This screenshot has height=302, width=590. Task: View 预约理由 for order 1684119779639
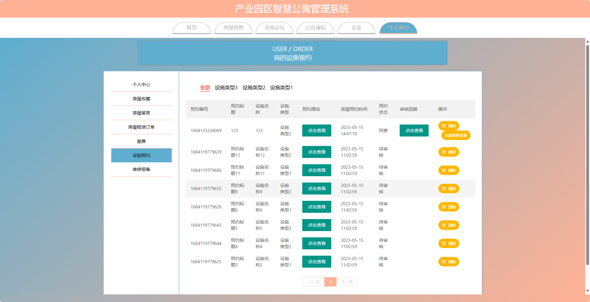317,152
